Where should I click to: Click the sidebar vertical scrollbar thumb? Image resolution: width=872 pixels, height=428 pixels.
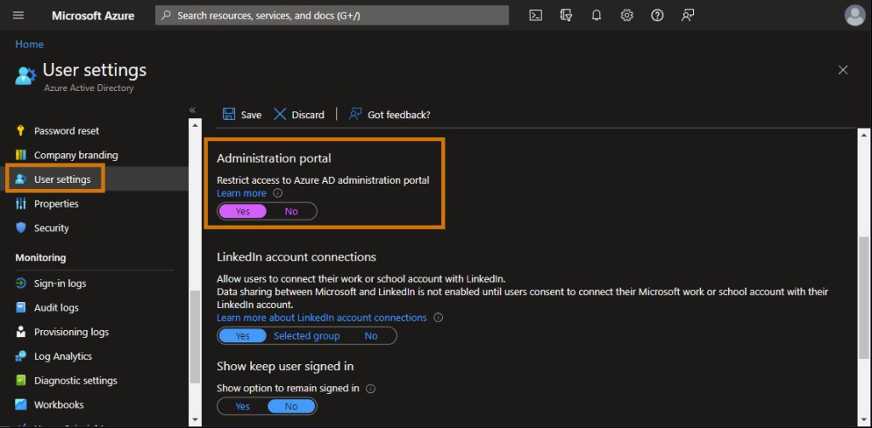coord(195,338)
